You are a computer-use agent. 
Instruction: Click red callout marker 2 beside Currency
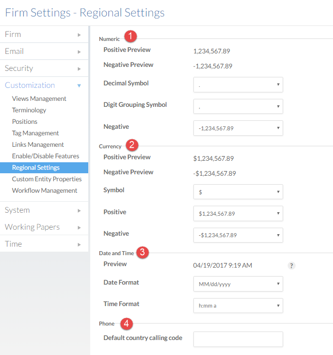(x=132, y=145)
